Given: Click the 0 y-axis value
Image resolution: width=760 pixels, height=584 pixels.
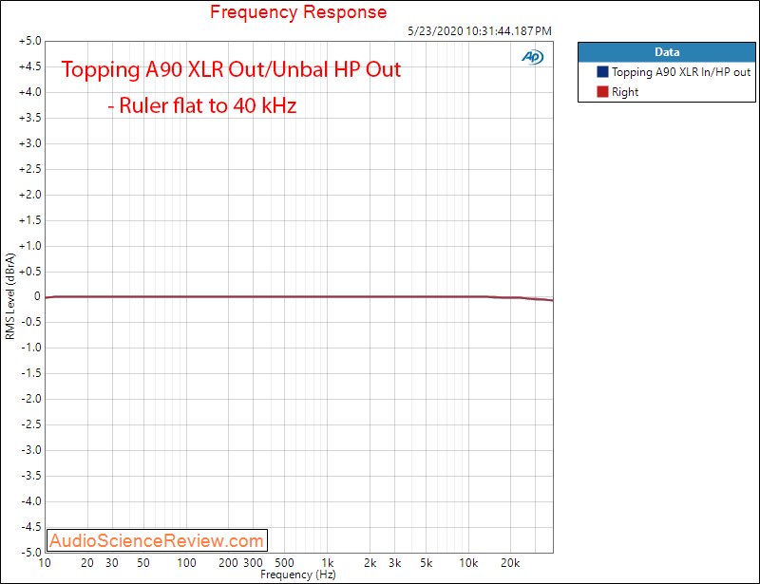Looking at the screenshot, I should click(37, 296).
